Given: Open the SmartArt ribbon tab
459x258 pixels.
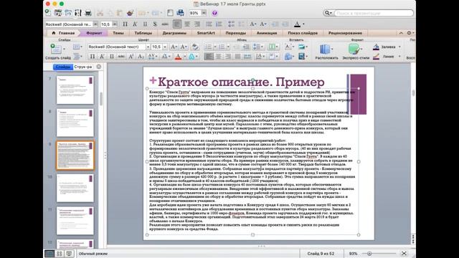Looking at the screenshot, I should click(206, 33).
